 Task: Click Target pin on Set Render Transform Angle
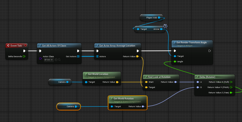point(175,56)
